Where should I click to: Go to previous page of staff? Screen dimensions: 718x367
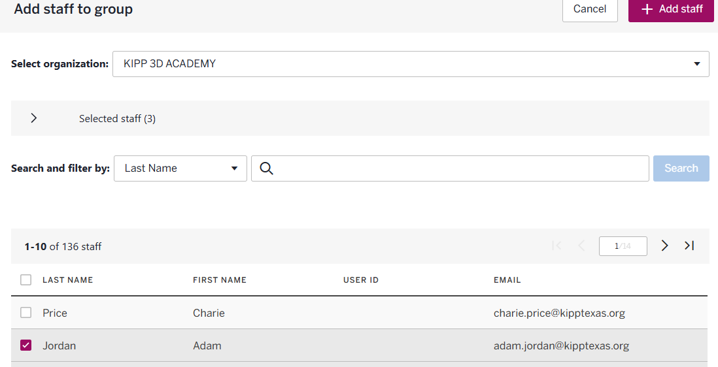581,246
